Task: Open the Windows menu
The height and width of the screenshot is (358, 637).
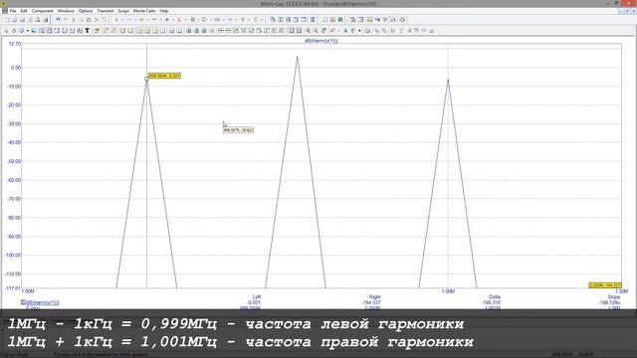Action: click(66, 11)
